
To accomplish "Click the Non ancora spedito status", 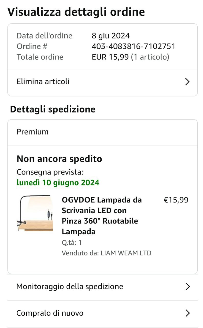I will 59,159.
